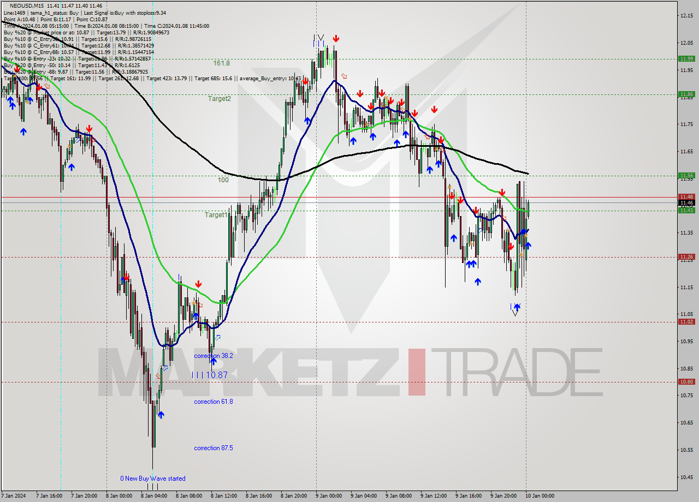Click the 10.95 price axis tick

[686, 341]
